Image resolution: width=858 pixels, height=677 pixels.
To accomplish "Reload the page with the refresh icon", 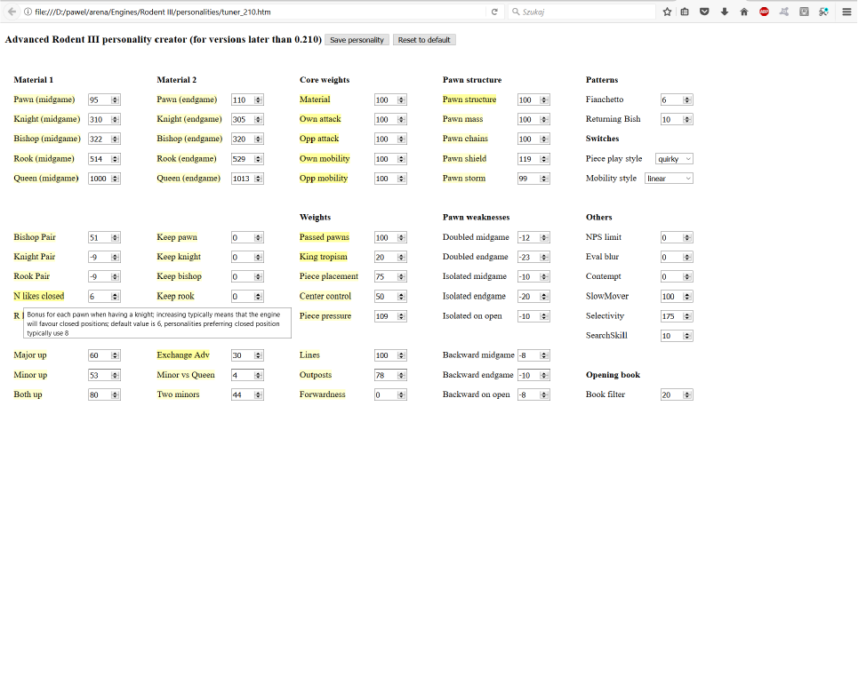I will pos(494,12).
